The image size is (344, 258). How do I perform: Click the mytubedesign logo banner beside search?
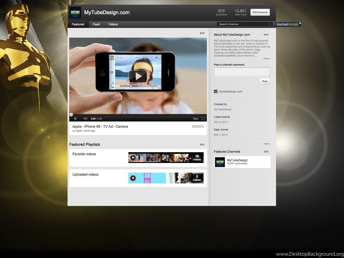289,24
